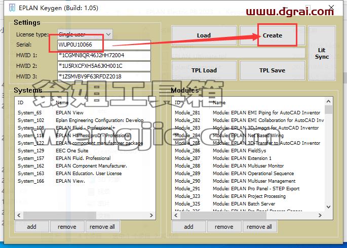Viewport: 347px width, 248px height.
Task: Focus the HWID 3 field
Action: 104,76
